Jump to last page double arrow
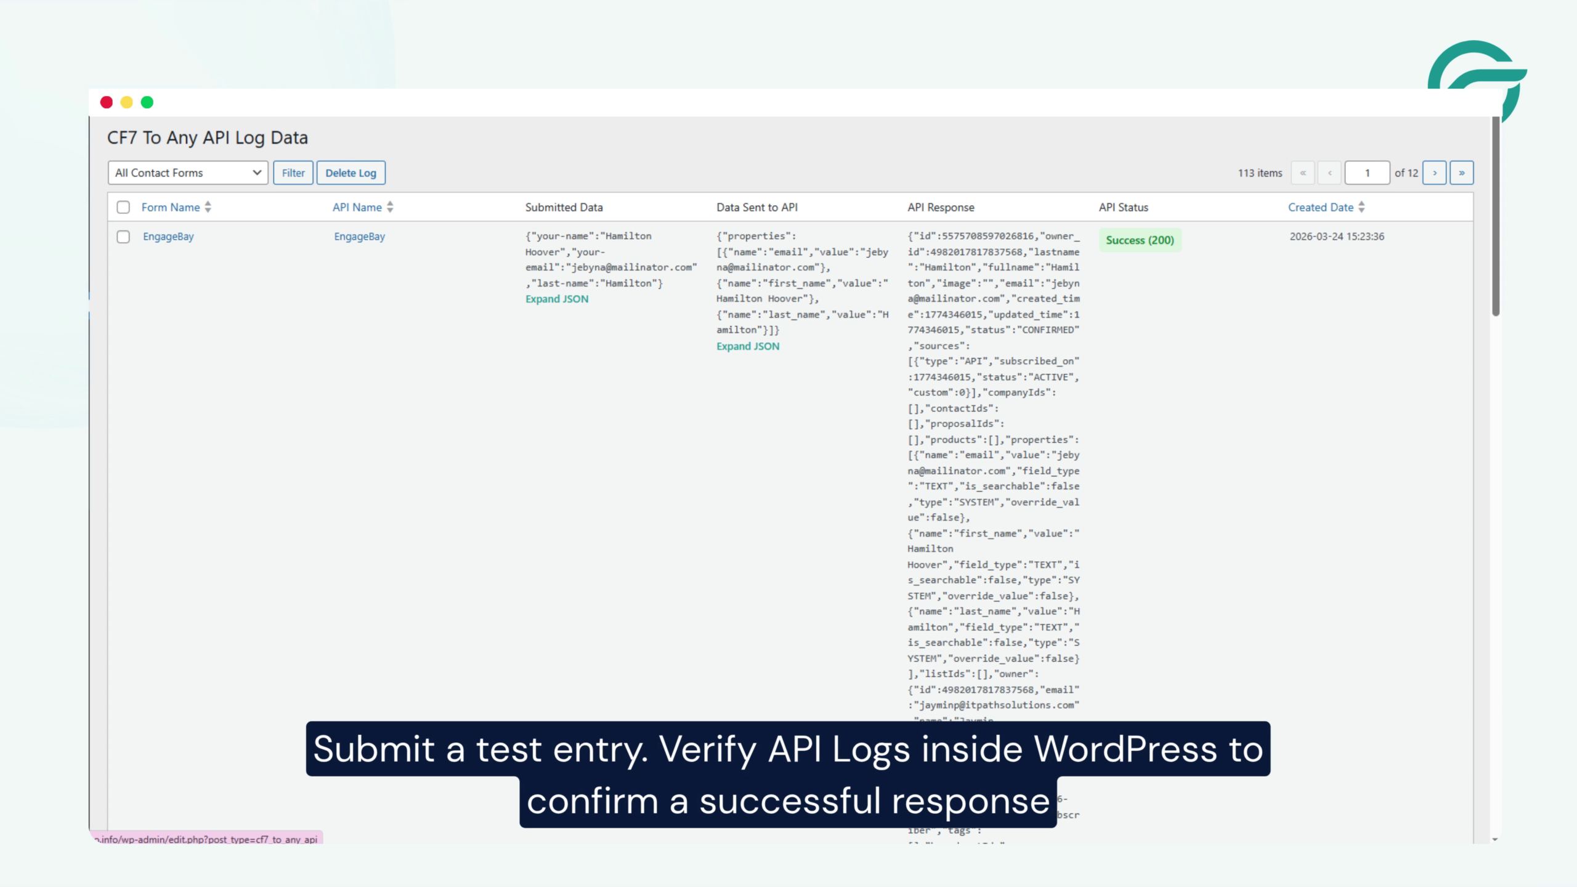 click(1462, 173)
